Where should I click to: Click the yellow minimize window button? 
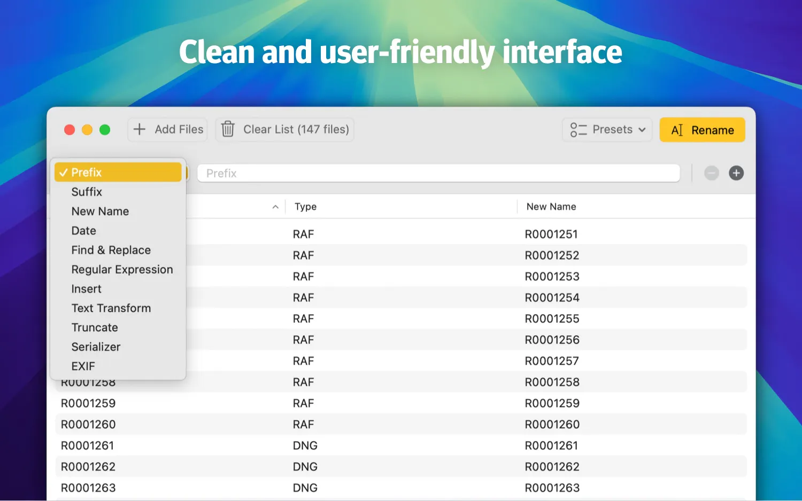tap(87, 130)
